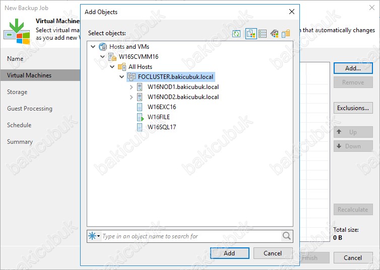This screenshot has width=380, height=270.
Task: Close the New Backup Job window
Action: pyautogui.click(x=372, y=8)
